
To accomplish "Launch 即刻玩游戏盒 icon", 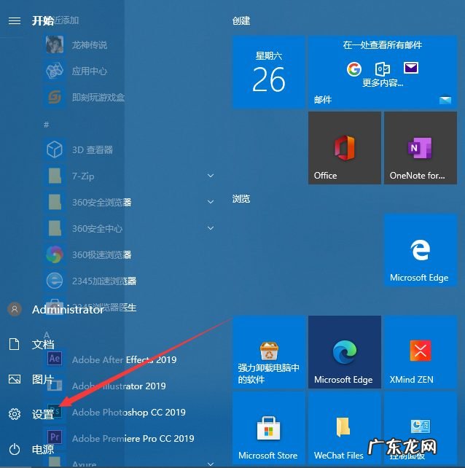I will pos(55,97).
